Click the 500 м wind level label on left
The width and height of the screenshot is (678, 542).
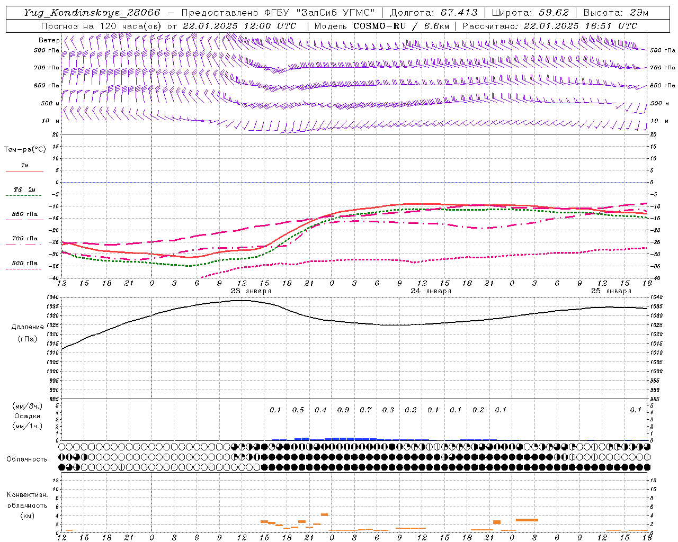[x=50, y=103]
